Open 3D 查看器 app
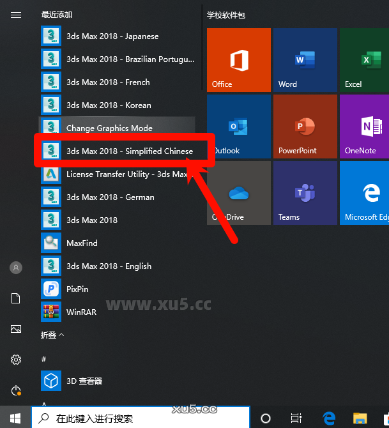The width and height of the screenshot is (389, 428). (84, 381)
